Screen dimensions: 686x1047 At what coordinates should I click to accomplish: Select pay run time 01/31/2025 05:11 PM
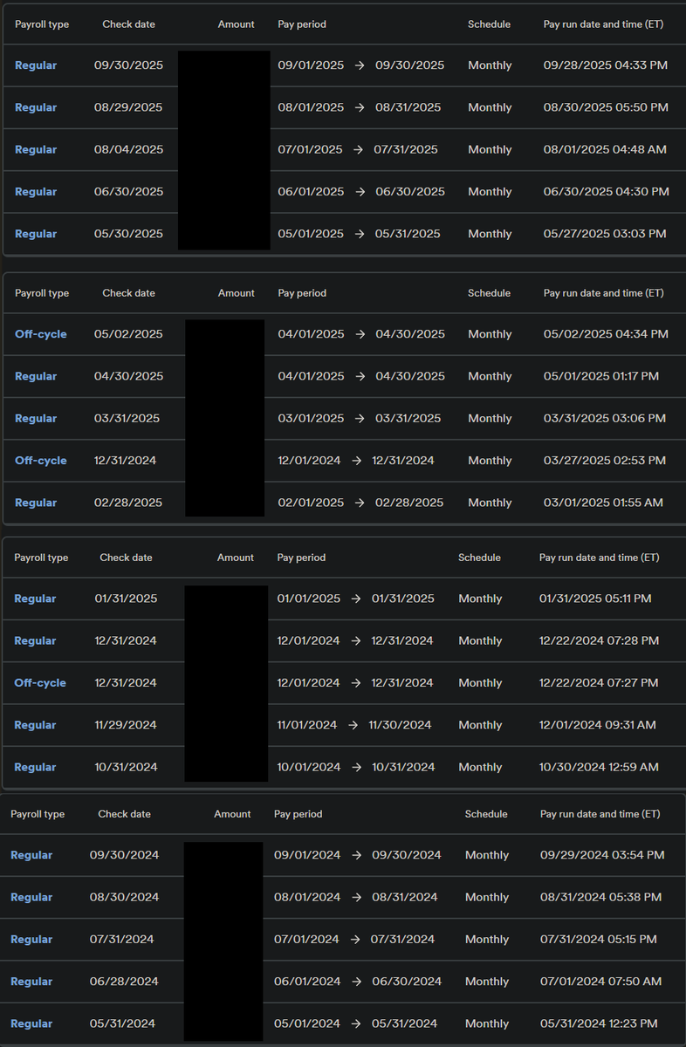coord(595,599)
